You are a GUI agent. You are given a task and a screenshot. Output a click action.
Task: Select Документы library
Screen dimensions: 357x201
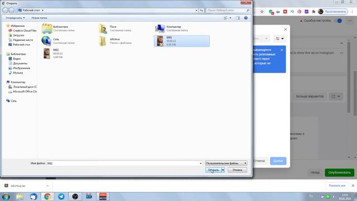[x=20, y=63]
